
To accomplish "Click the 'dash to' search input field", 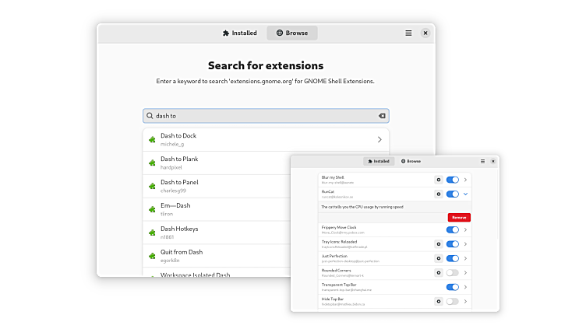I will tap(266, 116).
